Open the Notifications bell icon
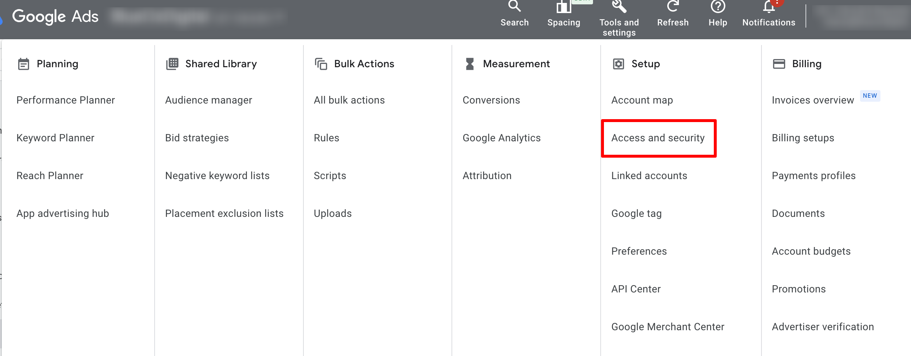911x356 pixels. coord(769,6)
